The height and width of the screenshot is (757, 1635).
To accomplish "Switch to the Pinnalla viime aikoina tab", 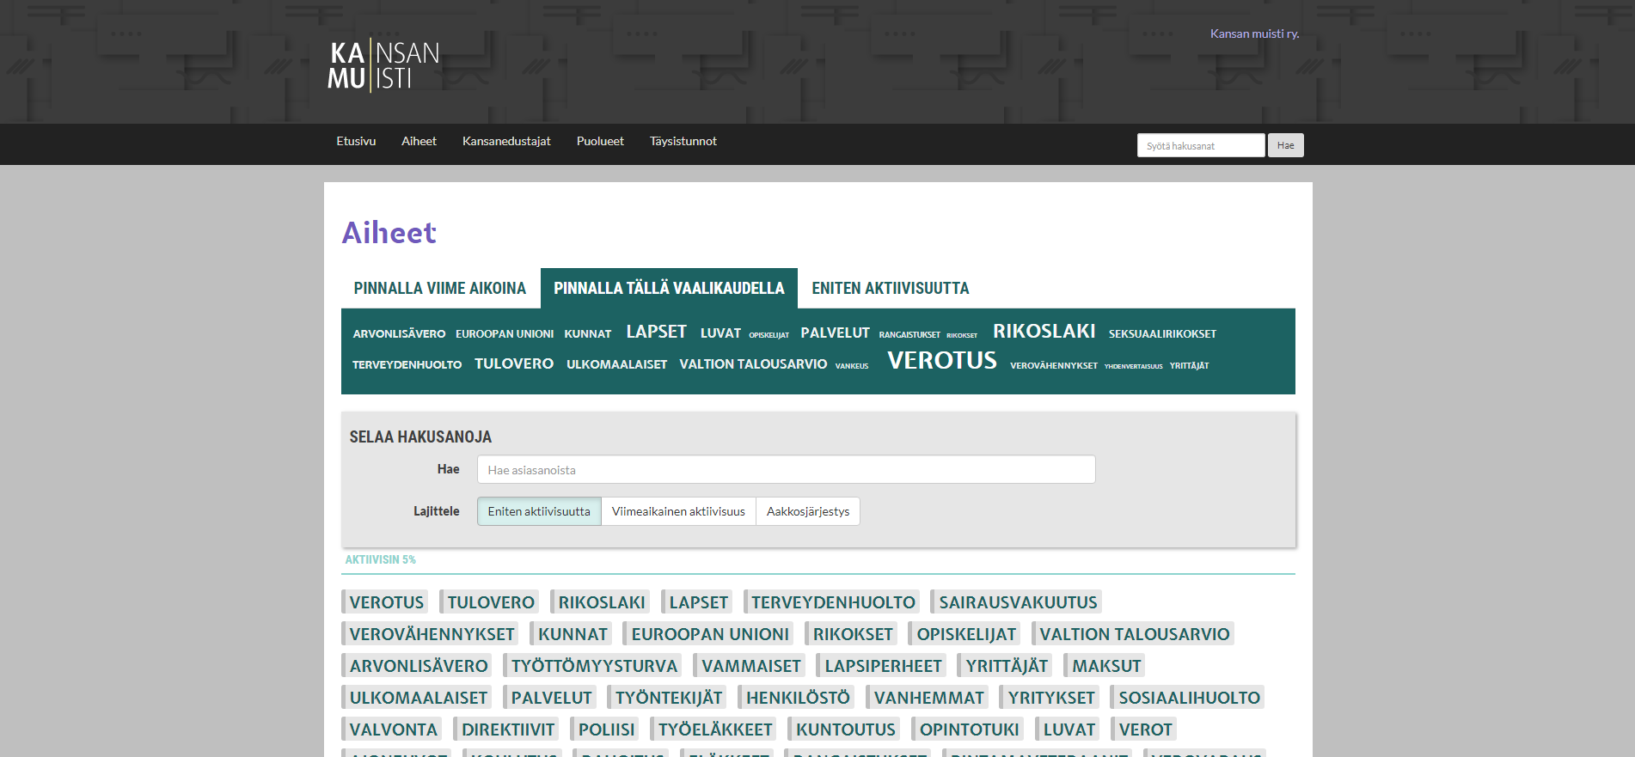I will (439, 289).
